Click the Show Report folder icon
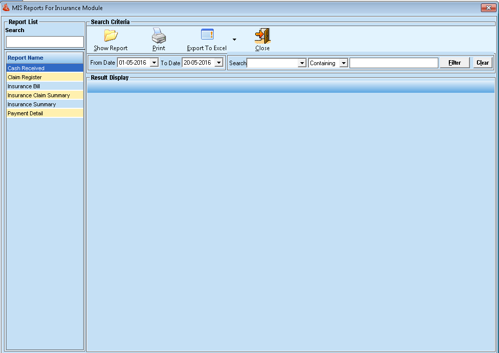Screen dimensions: 499x353 pyautogui.click(x=110, y=36)
